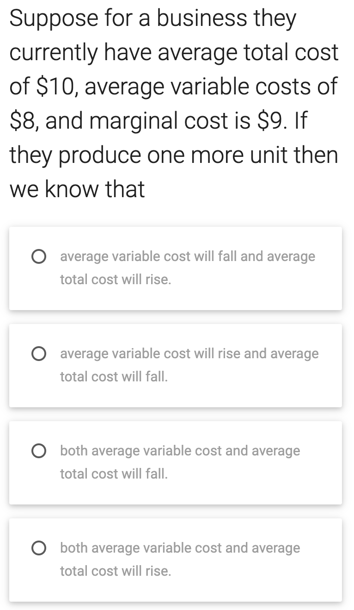Click the answer text mentioning both costs falling

180,462
